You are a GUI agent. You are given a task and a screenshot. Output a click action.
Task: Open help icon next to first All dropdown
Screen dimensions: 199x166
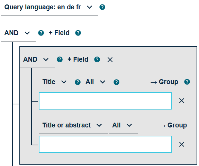coord(116,82)
